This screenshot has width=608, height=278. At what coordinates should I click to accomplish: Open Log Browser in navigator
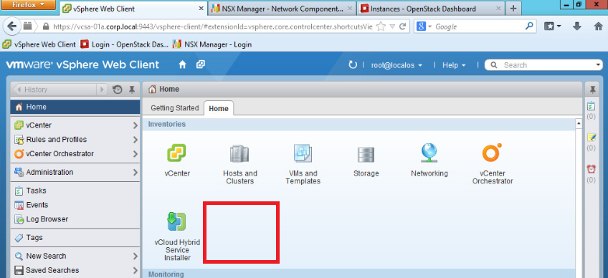point(75,219)
